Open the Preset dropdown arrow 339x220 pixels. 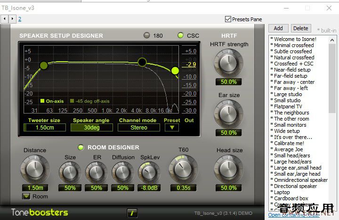(172, 127)
